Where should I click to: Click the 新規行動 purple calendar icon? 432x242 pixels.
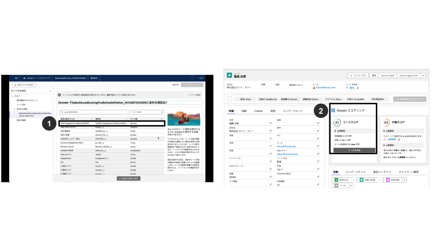click(387, 180)
